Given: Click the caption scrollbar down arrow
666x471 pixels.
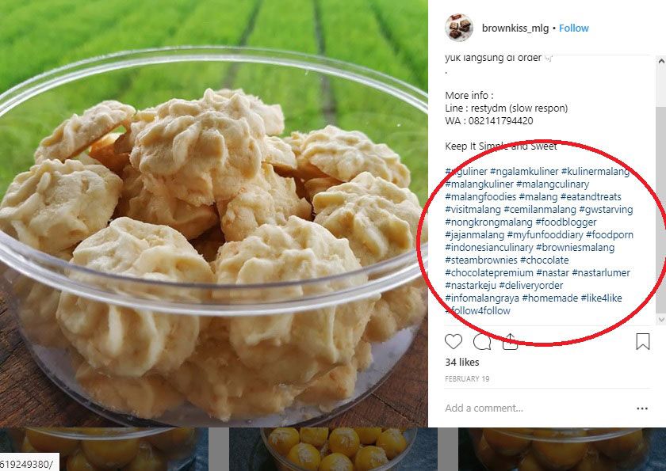Looking at the screenshot, I should [x=661, y=319].
